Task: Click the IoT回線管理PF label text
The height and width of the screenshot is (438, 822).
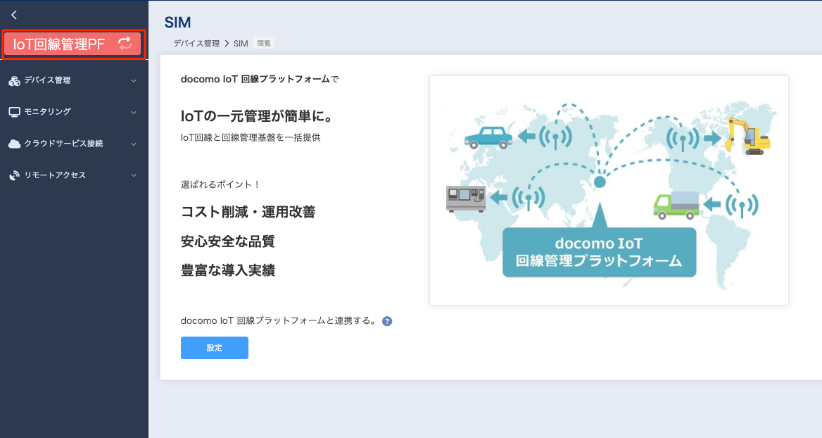Action: (59, 44)
